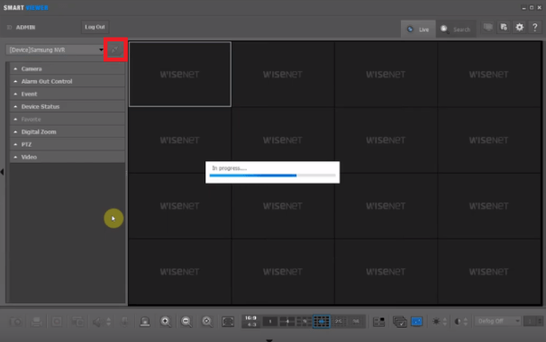Select the 9-split layout button
The height and width of the screenshot is (342, 546).
click(x=305, y=321)
